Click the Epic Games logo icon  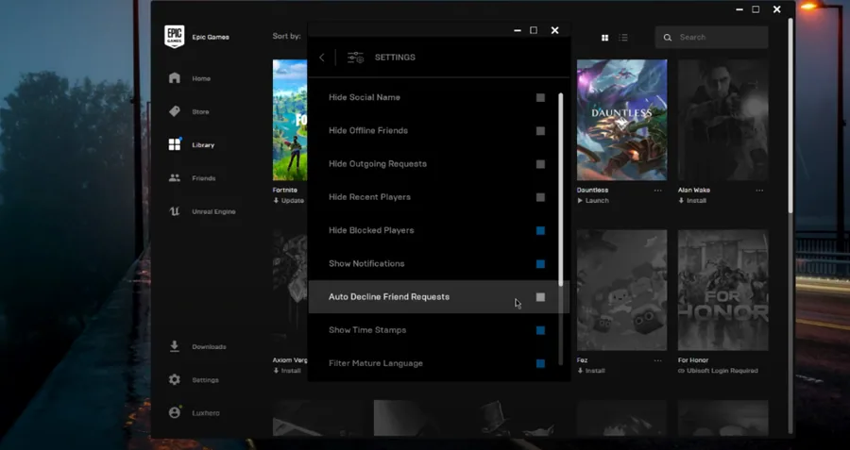pyautogui.click(x=174, y=37)
